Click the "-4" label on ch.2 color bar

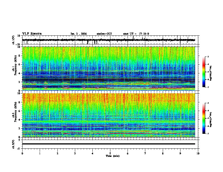click(208, 111)
